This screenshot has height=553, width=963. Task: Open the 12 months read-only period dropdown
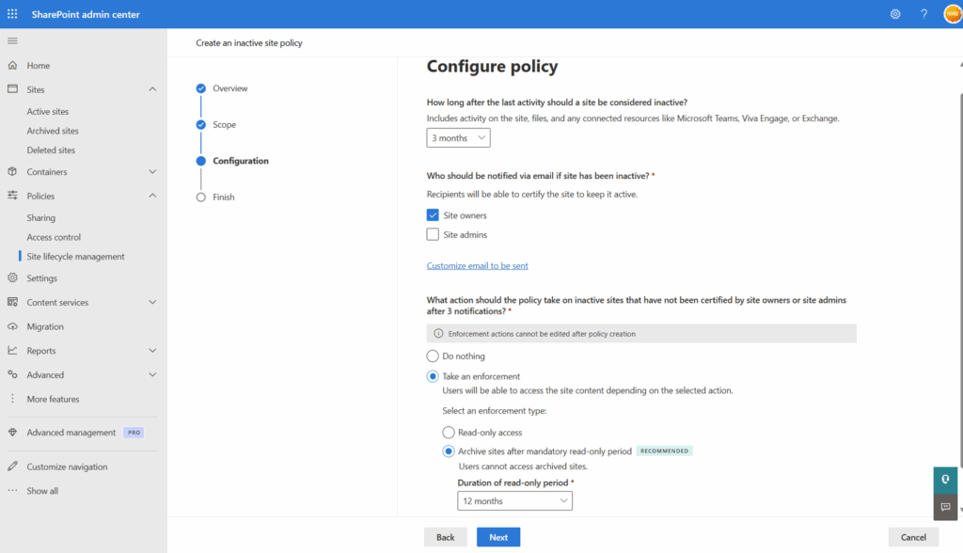pyautogui.click(x=514, y=501)
